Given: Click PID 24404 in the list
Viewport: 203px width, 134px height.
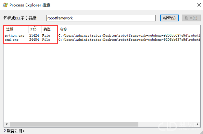Looking at the screenshot, I should (34, 39).
